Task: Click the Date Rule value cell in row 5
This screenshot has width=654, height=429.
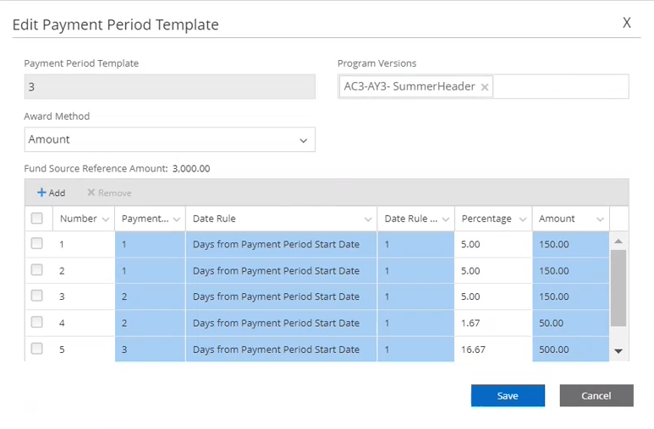Action: click(x=416, y=349)
